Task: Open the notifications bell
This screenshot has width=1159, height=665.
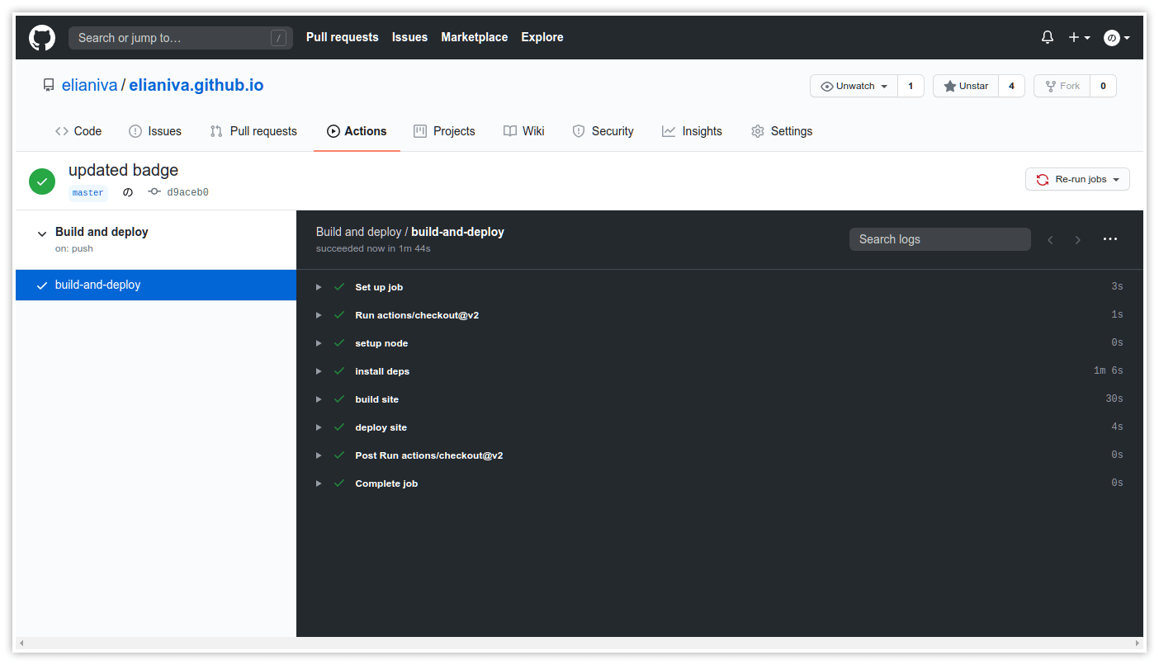Action: pyautogui.click(x=1048, y=37)
